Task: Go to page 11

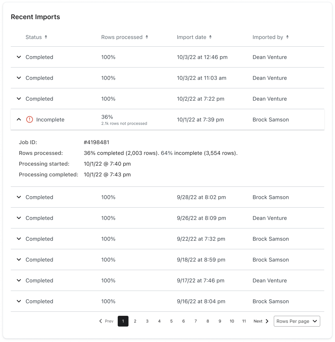Action: [x=244, y=321]
